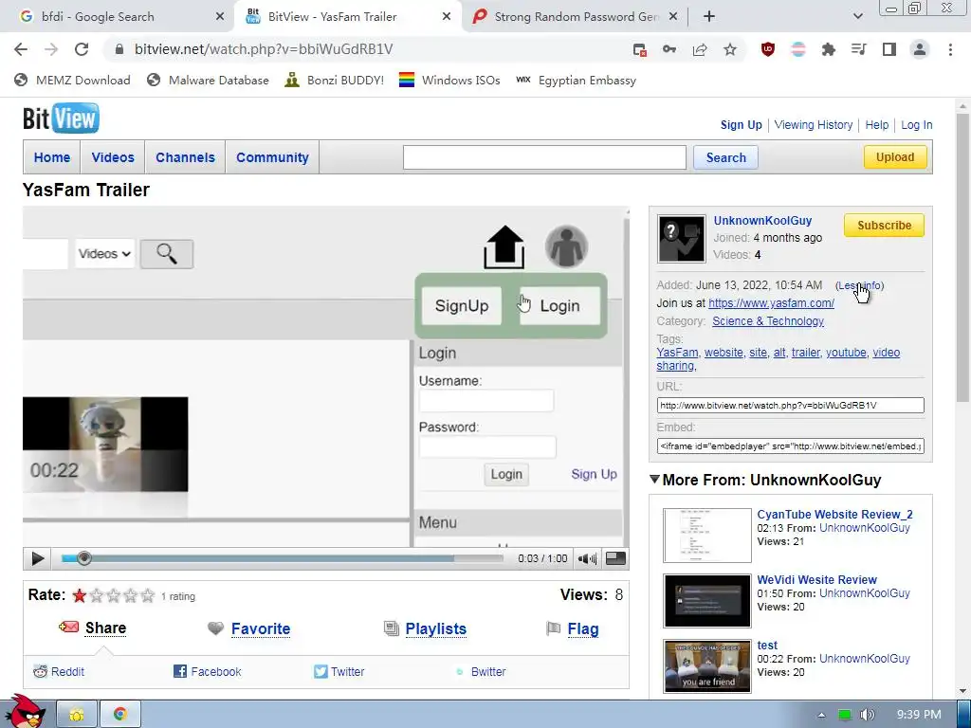
Task: Open the Share tab under the video
Action: tap(93, 628)
